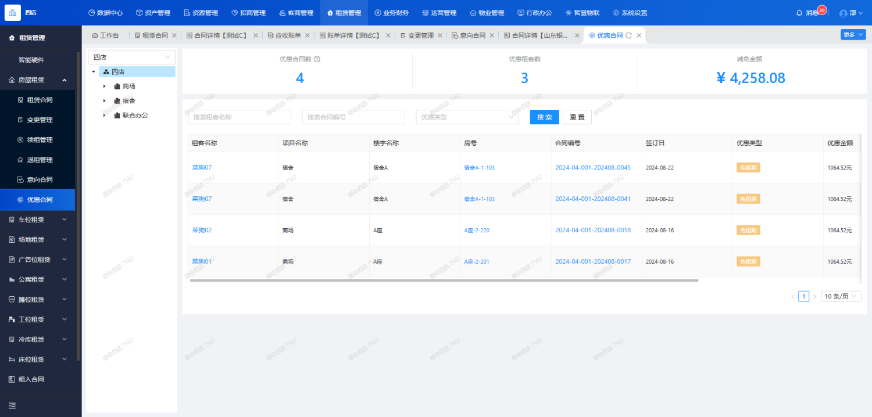Focus the 搜索合同编号 input field
Screen dimensions: 872x417
353,117
